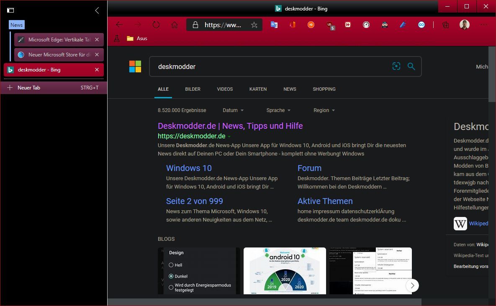Image resolution: width=496 pixels, height=306 pixels.
Task: Open the orange IG extension
Action: click(x=311, y=25)
